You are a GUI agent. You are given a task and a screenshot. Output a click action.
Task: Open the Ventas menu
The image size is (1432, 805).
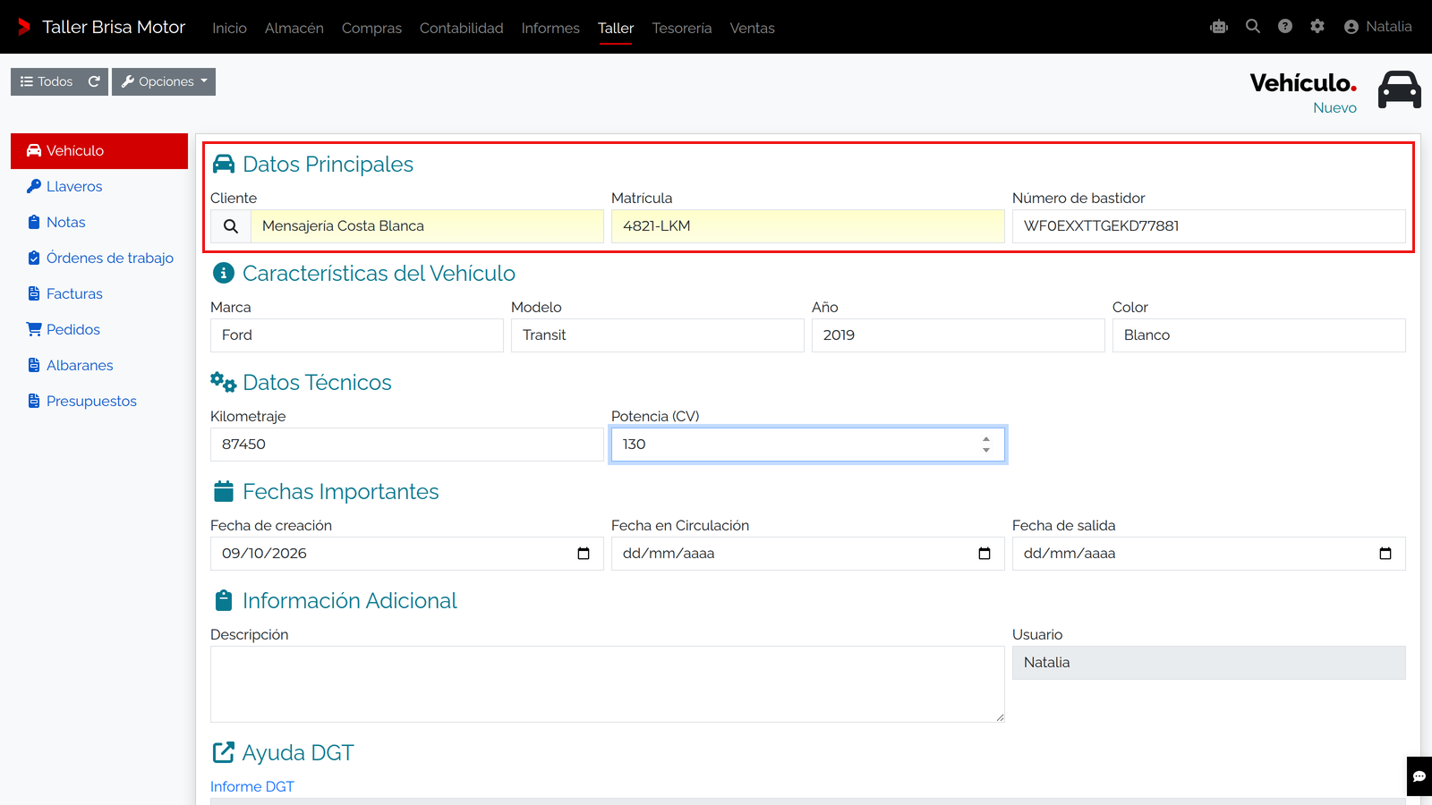(x=752, y=28)
